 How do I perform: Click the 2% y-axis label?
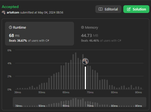pyautogui.click(x=9, y=76)
